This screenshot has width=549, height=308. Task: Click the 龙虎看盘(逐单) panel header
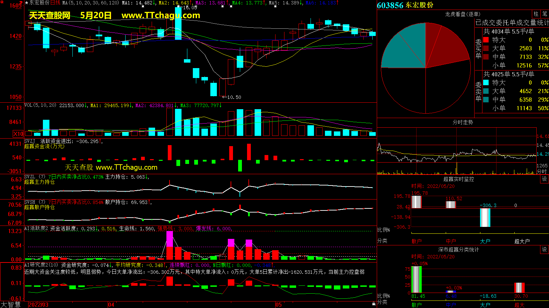pyautogui.click(x=463, y=14)
